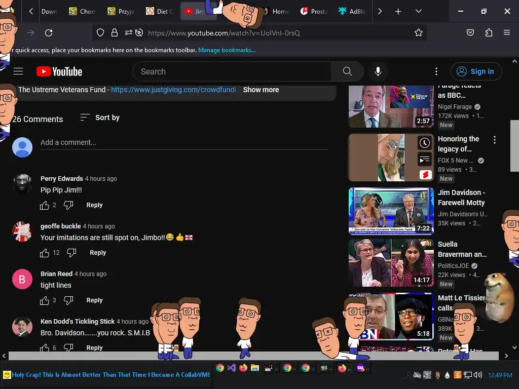The height and width of the screenshot is (389, 519).
Task: Start voice search with microphone icon
Action: (x=378, y=71)
